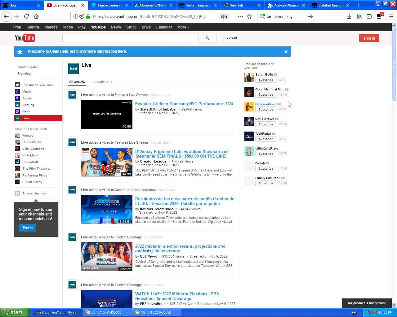397x317 pixels.
Task: Click the Creator League VS thumbnail
Action: [107, 162]
